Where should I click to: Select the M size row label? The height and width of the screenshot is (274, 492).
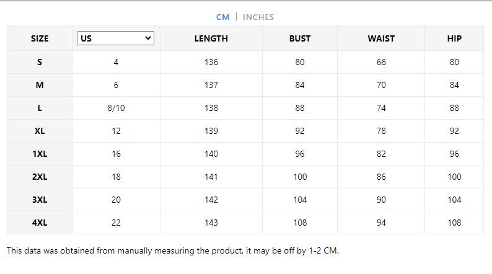[40, 85]
